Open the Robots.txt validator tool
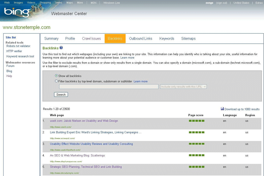Viewport: 264px width, 176px height. (19, 46)
